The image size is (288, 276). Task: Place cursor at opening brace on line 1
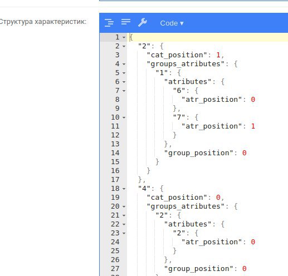[x=131, y=37]
